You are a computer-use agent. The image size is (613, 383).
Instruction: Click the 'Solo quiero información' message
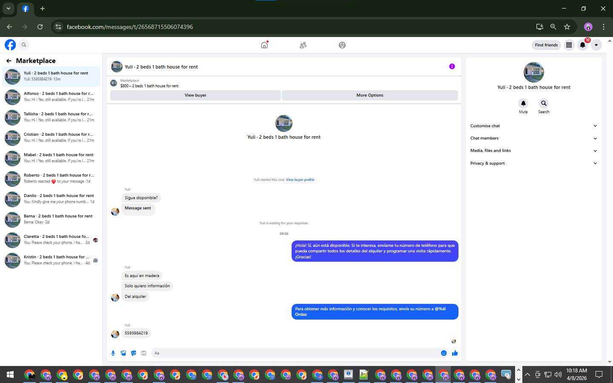coord(147,286)
